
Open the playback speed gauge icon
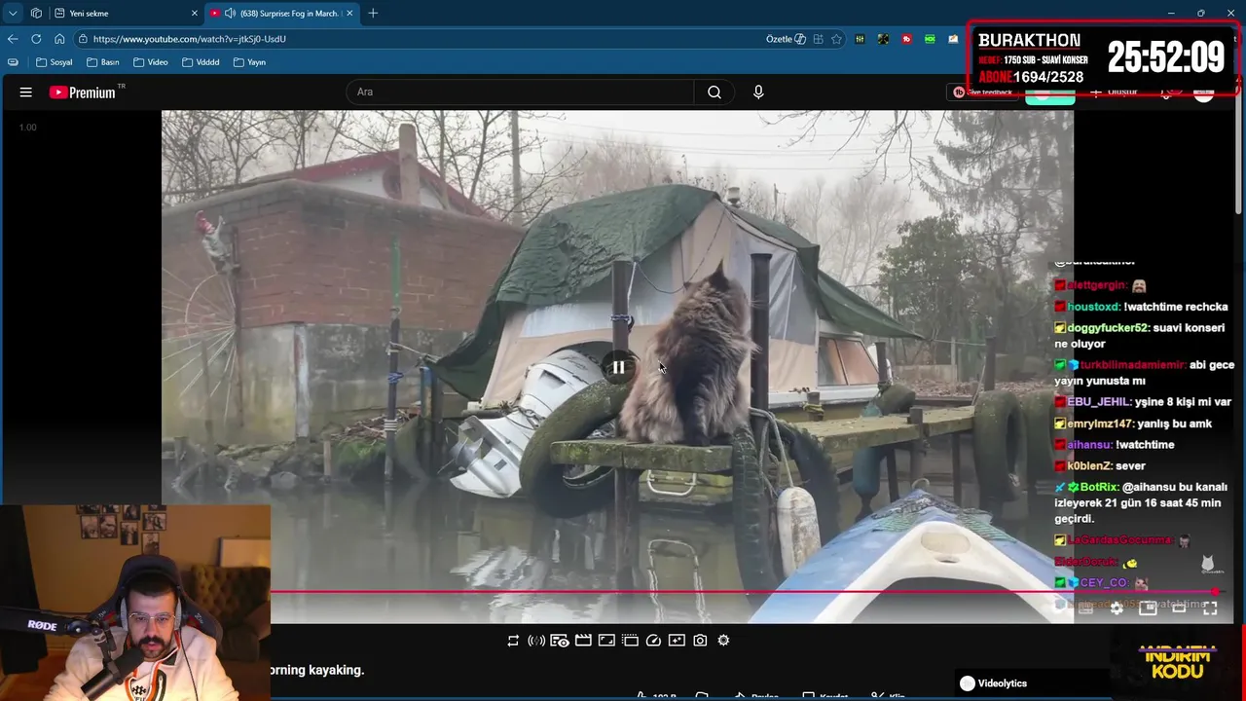[x=653, y=641]
